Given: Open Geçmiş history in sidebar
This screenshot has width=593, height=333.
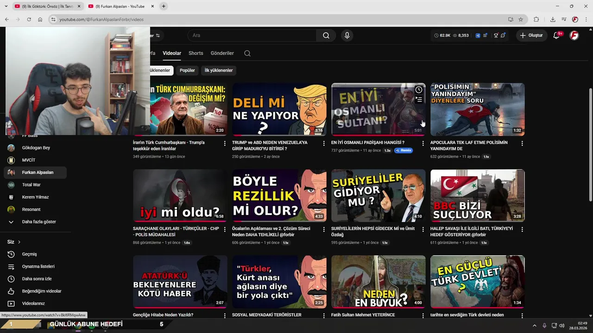Looking at the screenshot, I should [35, 254].
